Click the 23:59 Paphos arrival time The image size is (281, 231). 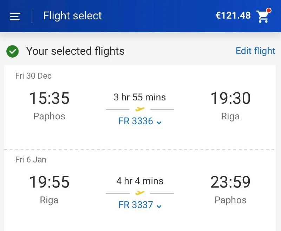click(230, 182)
